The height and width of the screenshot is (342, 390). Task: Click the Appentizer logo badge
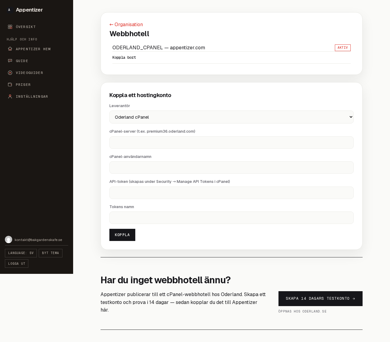(x=9, y=10)
